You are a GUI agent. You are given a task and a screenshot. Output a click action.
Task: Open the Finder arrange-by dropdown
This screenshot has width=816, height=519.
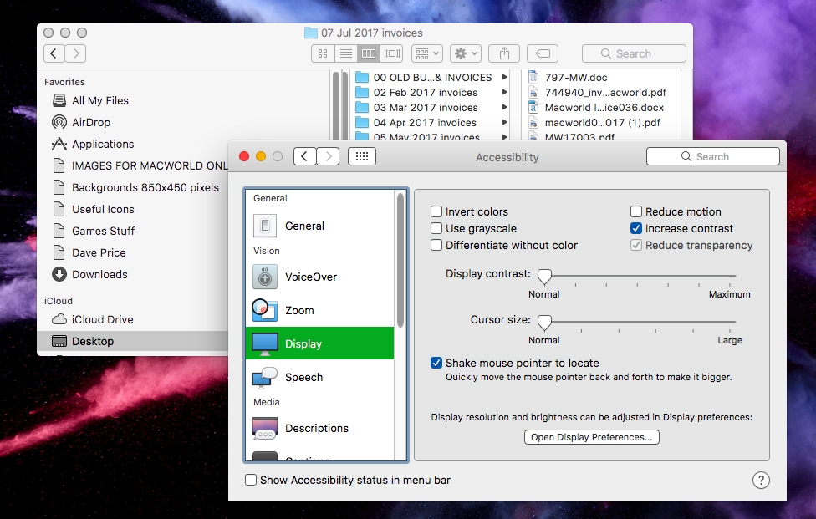pyautogui.click(x=427, y=53)
